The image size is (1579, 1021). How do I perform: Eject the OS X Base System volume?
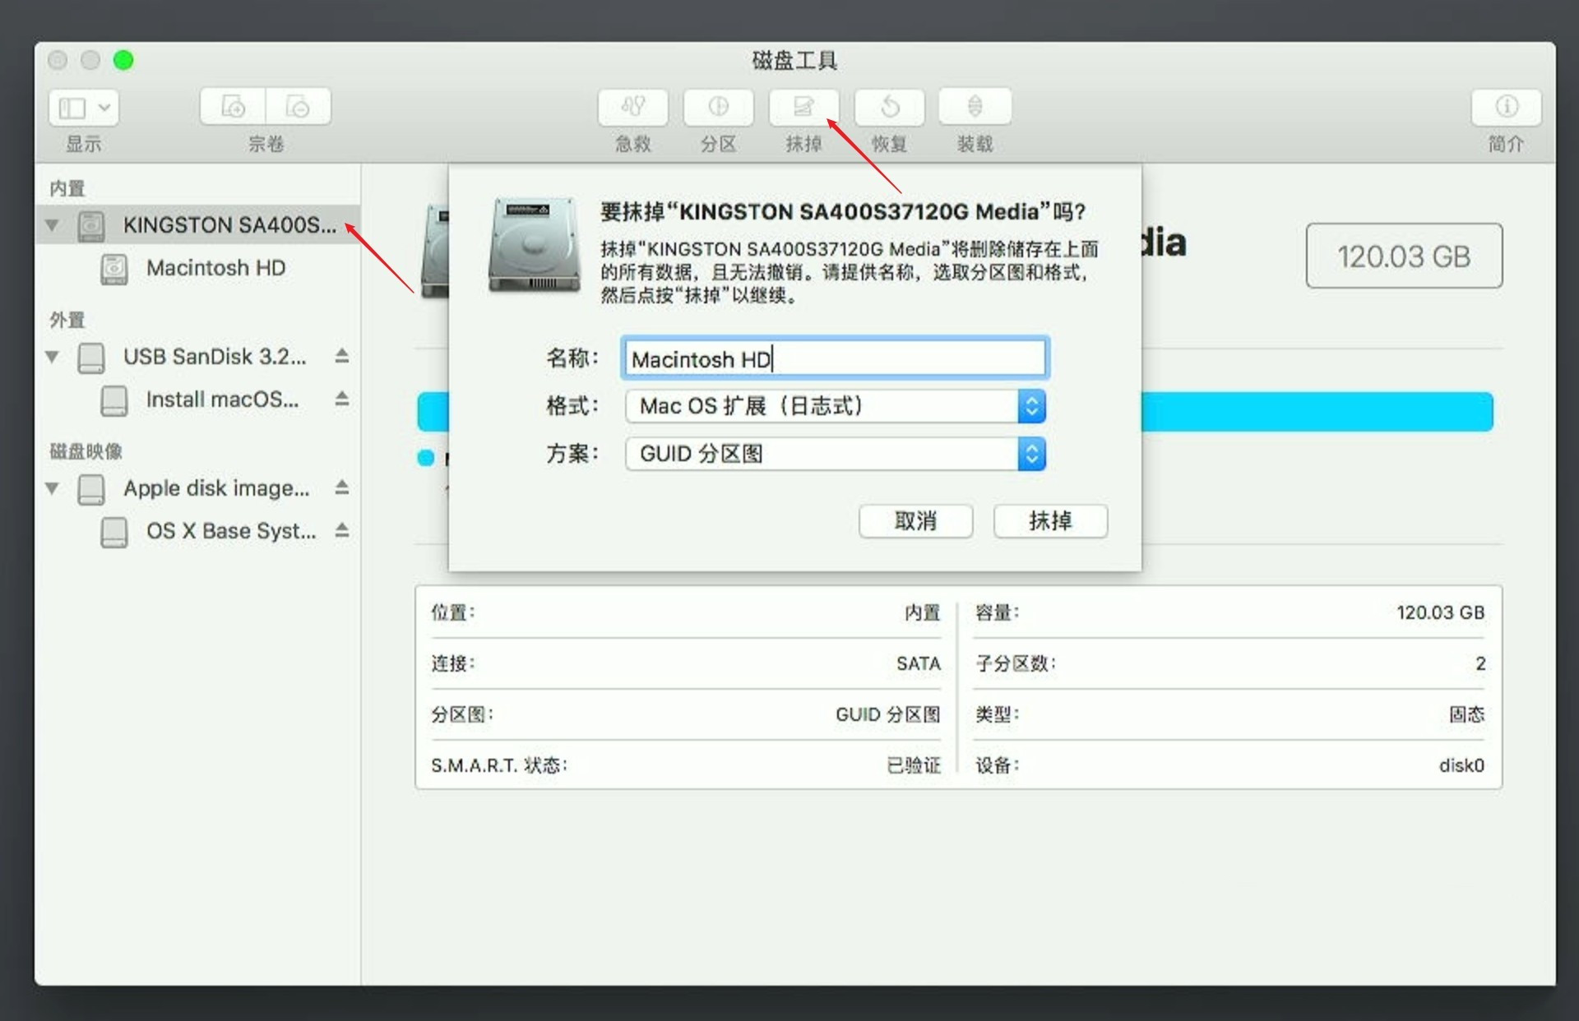point(342,530)
